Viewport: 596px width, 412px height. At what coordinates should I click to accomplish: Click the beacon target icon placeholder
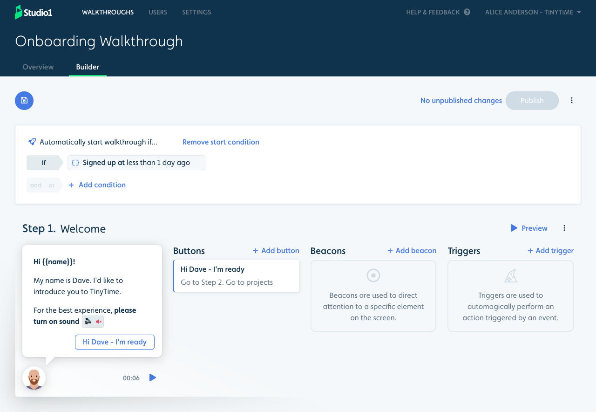click(x=373, y=275)
